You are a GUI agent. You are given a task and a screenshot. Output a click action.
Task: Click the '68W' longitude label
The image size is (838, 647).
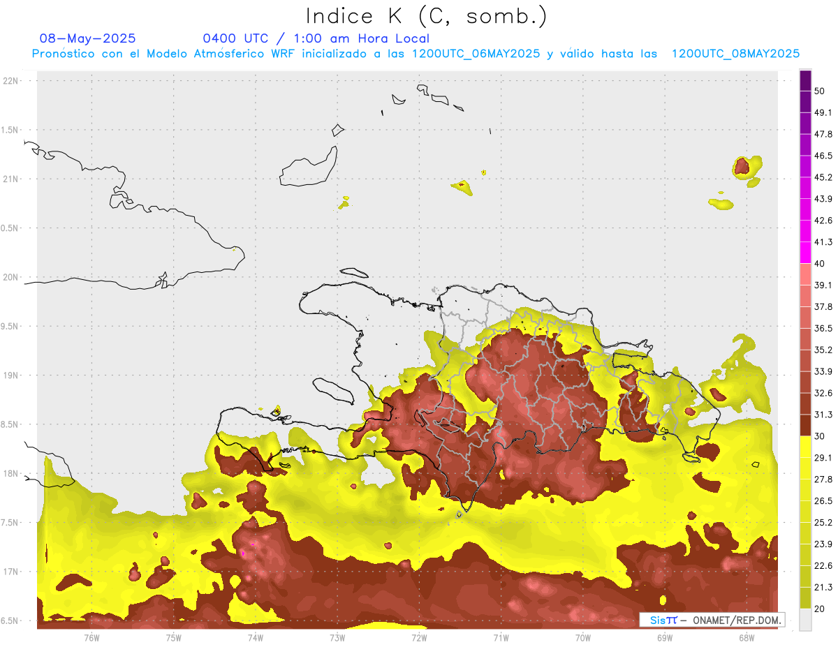click(747, 637)
